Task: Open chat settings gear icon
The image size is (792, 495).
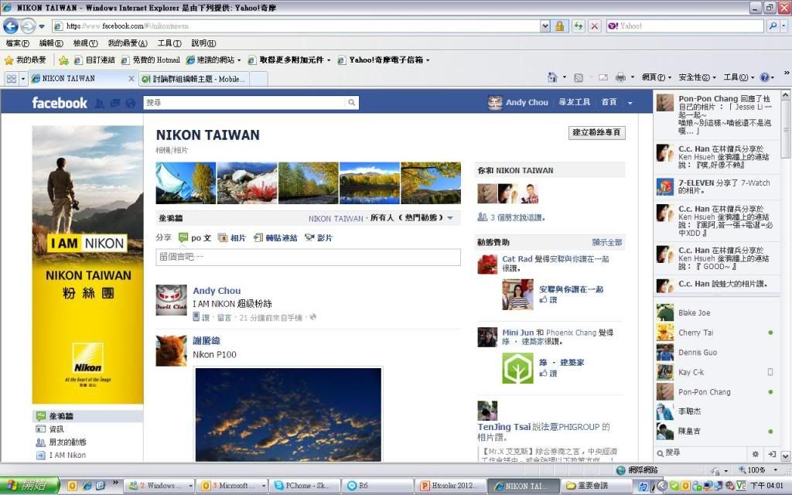Action: click(755, 453)
